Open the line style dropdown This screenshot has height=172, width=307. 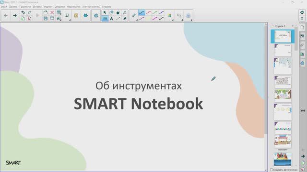179,15
